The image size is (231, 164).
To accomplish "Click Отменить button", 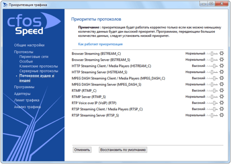I will 82,150.
